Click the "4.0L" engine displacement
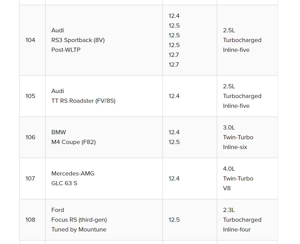300x244 pixels. (x=229, y=169)
